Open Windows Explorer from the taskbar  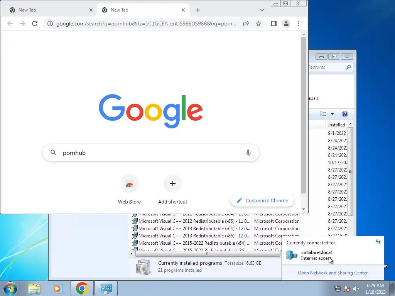pyautogui.click(x=34, y=288)
